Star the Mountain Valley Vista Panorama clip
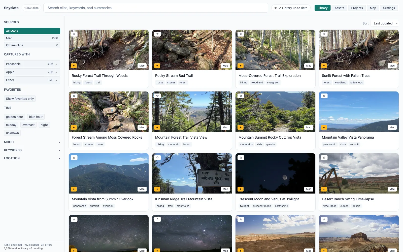 (324, 96)
